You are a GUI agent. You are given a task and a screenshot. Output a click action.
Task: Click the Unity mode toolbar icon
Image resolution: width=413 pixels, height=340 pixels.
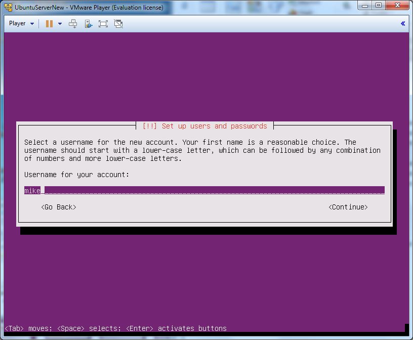pos(118,24)
